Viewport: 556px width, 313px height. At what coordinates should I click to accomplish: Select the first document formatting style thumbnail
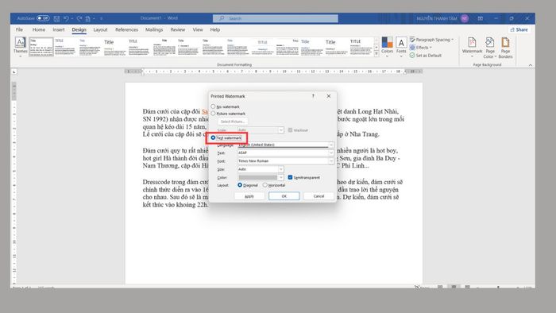coord(41,46)
